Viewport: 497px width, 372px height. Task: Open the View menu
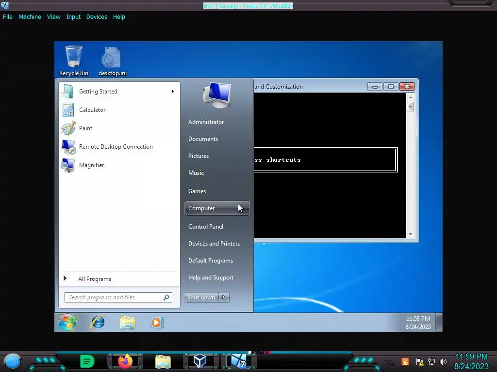click(x=53, y=17)
